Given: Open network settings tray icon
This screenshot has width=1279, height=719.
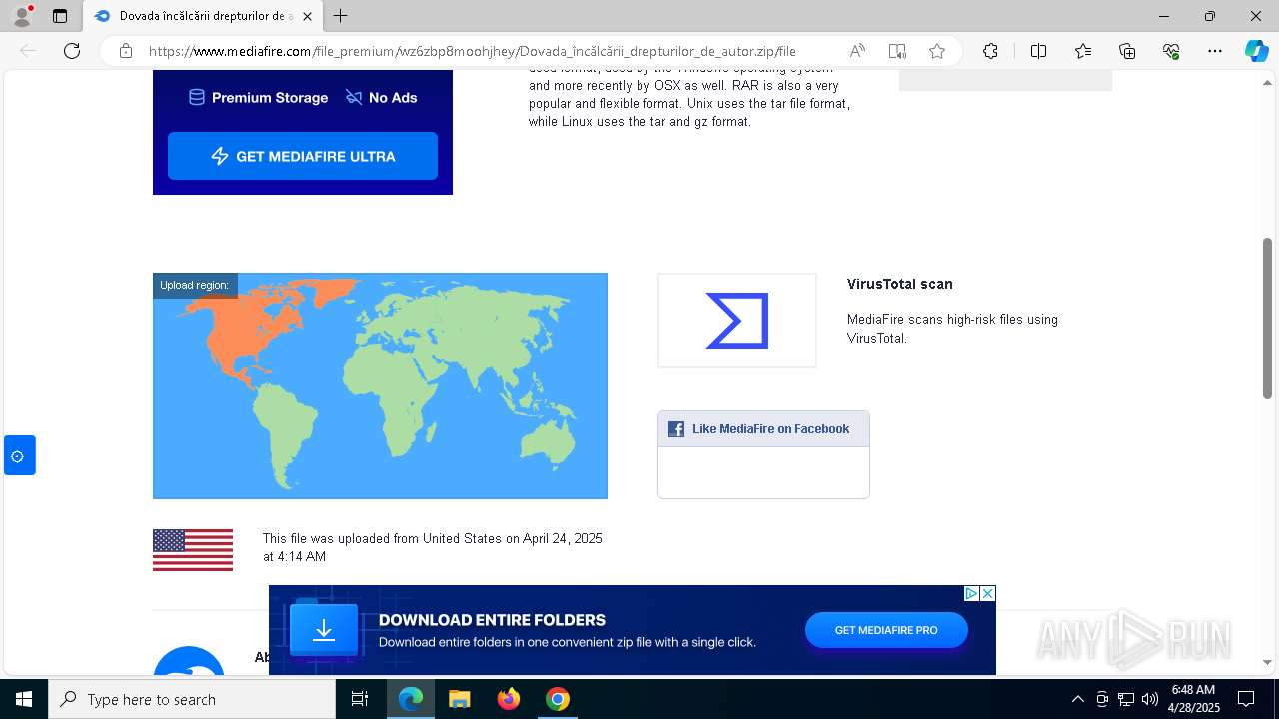Looking at the screenshot, I should click(1126, 699).
